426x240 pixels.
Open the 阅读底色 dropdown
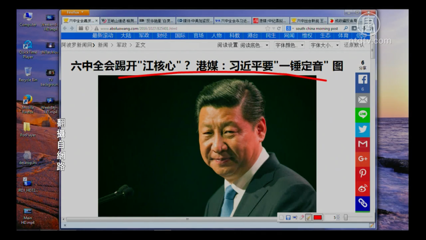[x=254, y=45]
